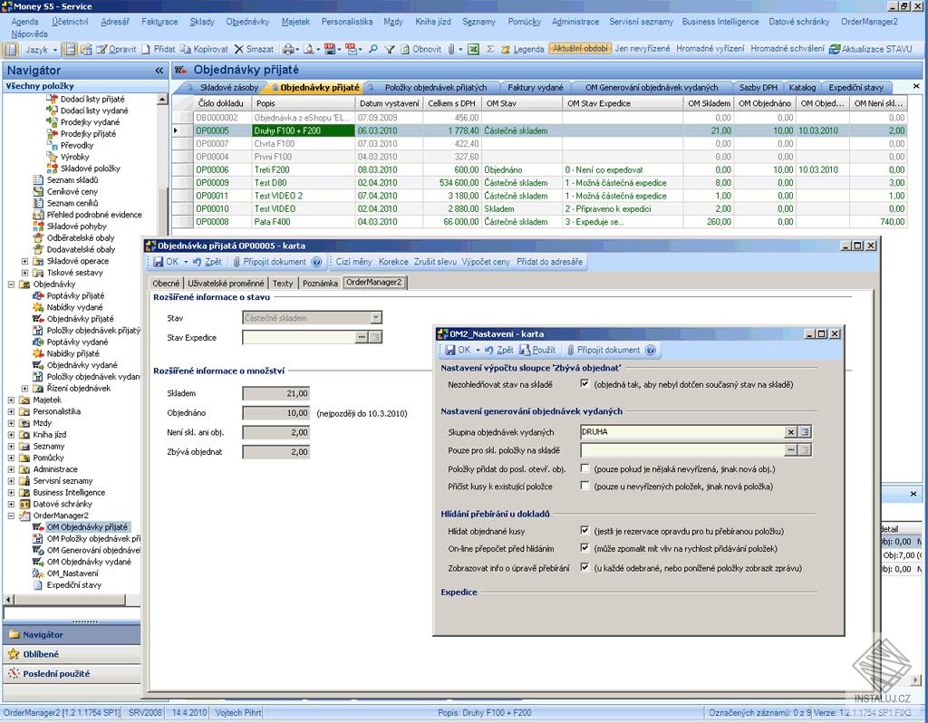Screen dimensions: 928x723
Task: Select OM_Nastavení in Navigátor tree
Action: pyautogui.click(x=72, y=574)
